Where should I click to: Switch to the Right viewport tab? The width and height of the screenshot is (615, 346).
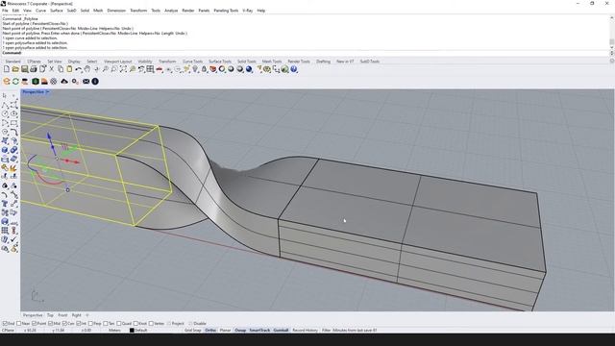[x=77, y=315]
